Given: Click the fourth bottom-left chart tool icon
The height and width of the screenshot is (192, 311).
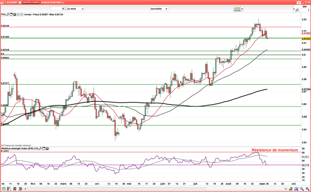Looking at the screenshot, I should tap(20, 189).
